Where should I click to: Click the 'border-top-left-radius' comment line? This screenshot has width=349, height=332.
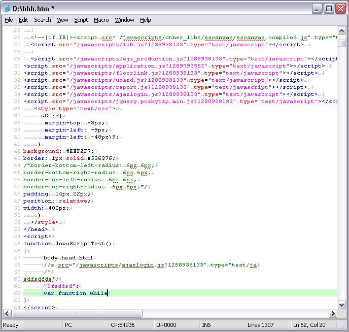(x=80, y=180)
